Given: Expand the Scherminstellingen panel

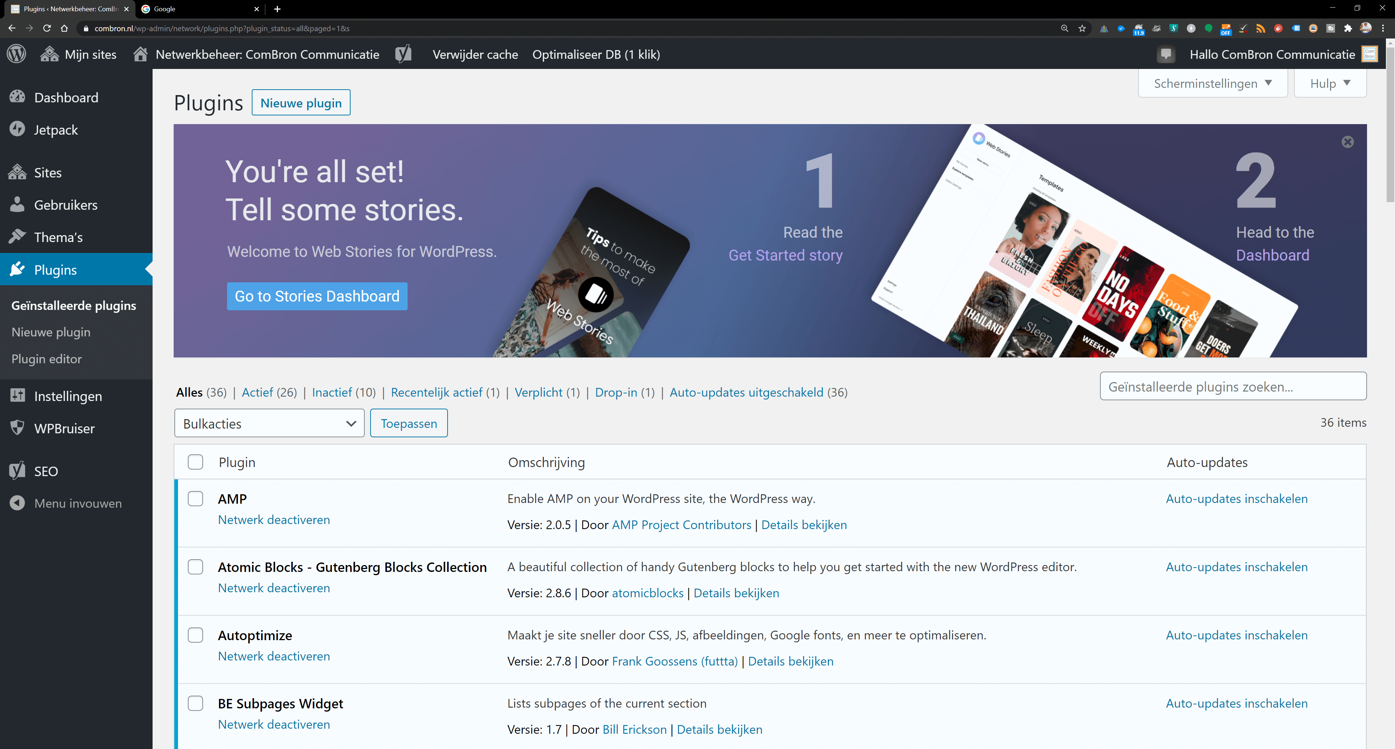Looking at the screenshot, I should point(1213,83).
